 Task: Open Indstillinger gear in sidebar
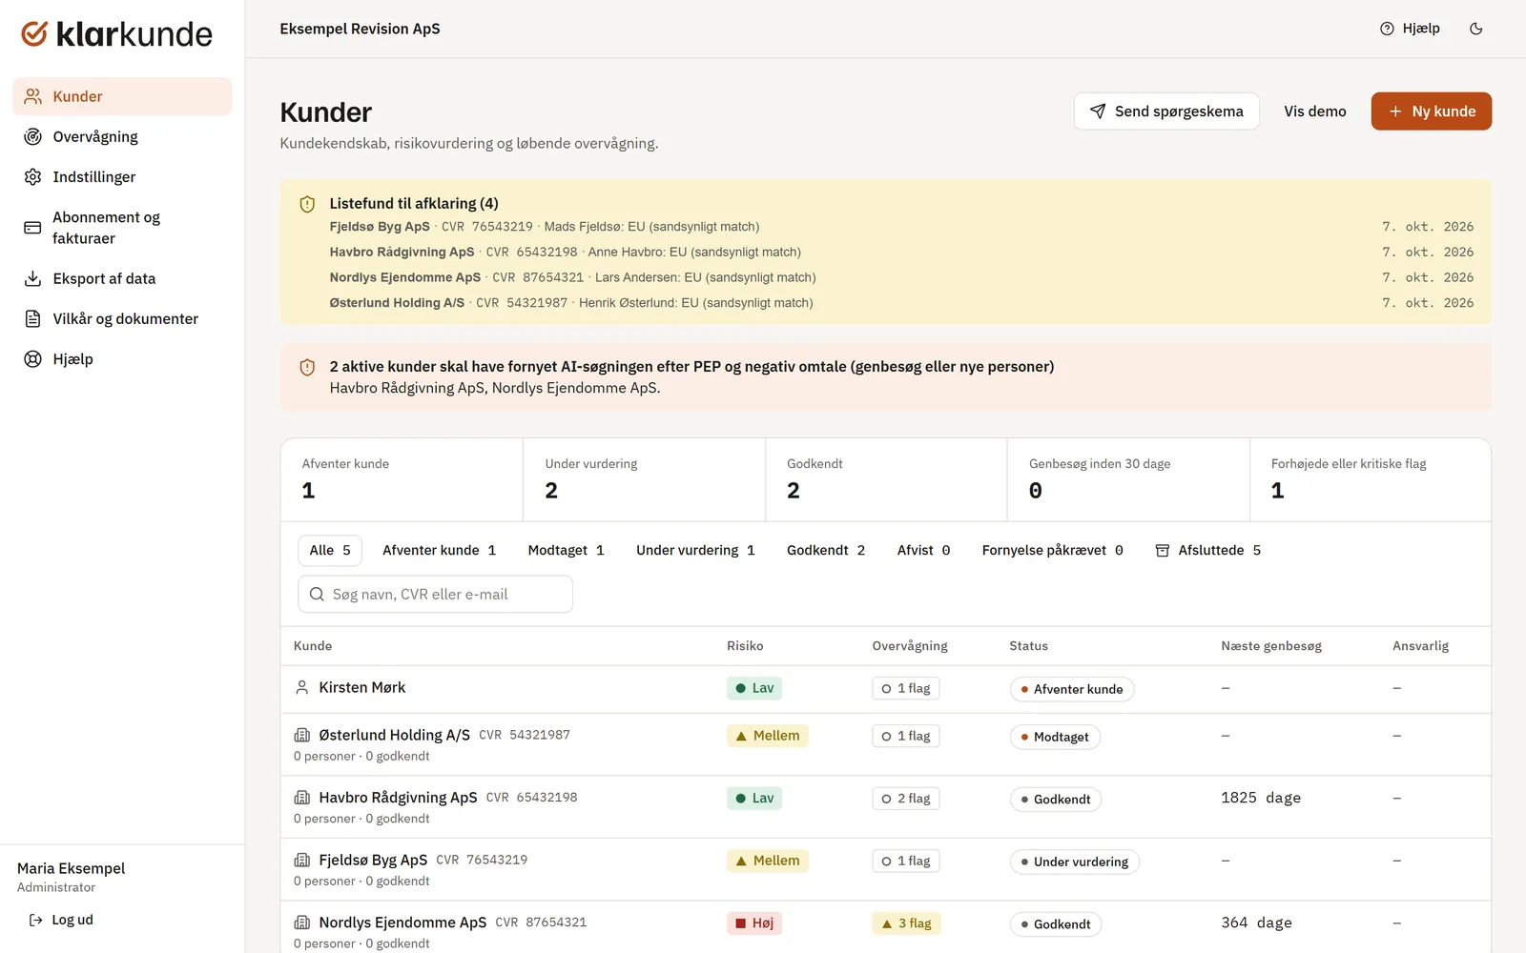coord(32,176)
